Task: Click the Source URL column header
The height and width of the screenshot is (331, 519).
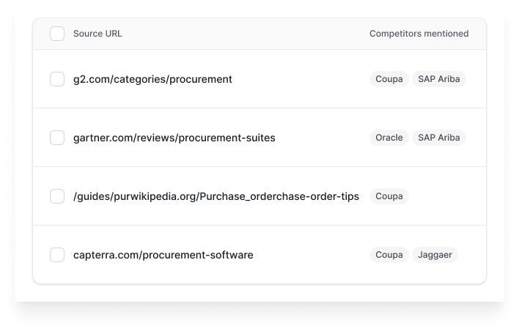Action: (x=97, y=34)
